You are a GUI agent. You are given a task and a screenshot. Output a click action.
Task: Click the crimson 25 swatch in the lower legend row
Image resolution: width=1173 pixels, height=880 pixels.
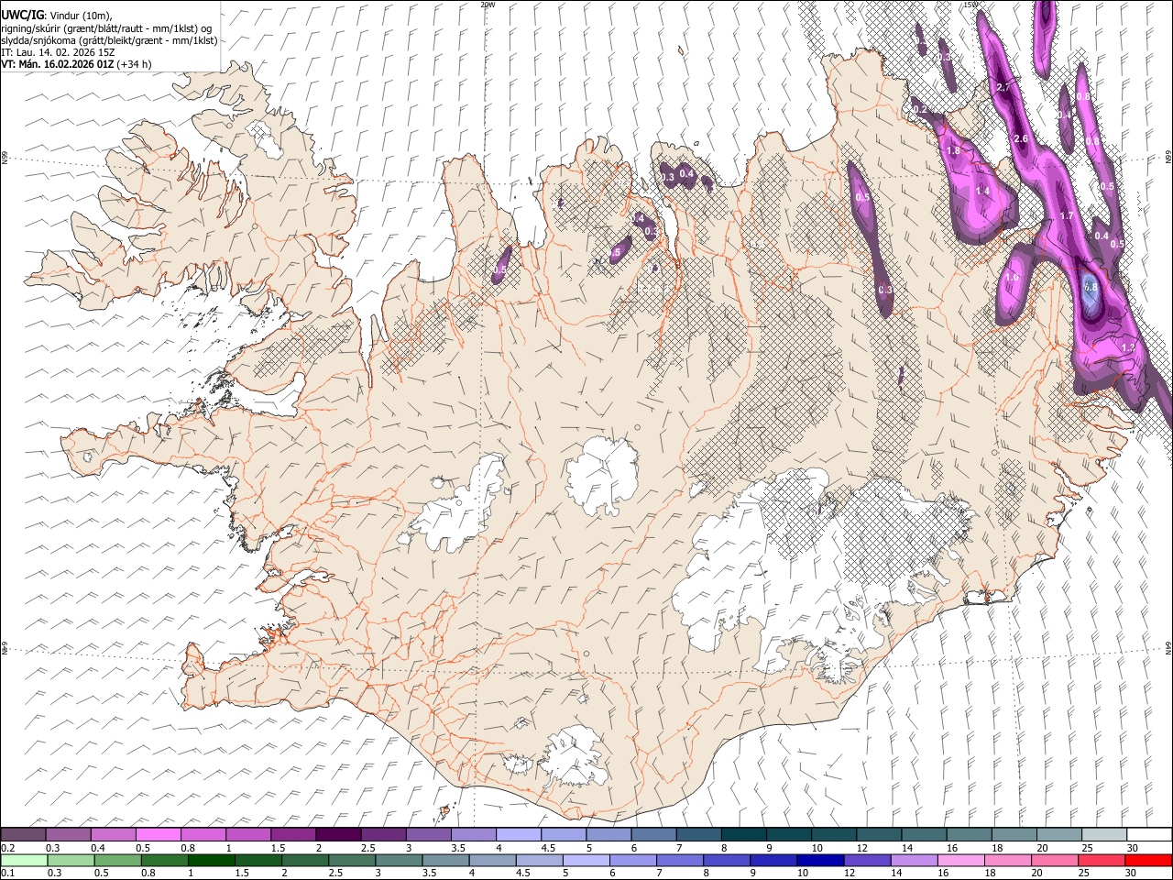(1102, 860)
